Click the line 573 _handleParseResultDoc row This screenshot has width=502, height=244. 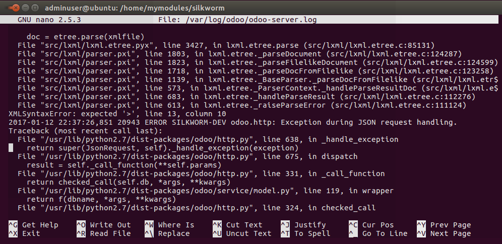pos(258,88)
